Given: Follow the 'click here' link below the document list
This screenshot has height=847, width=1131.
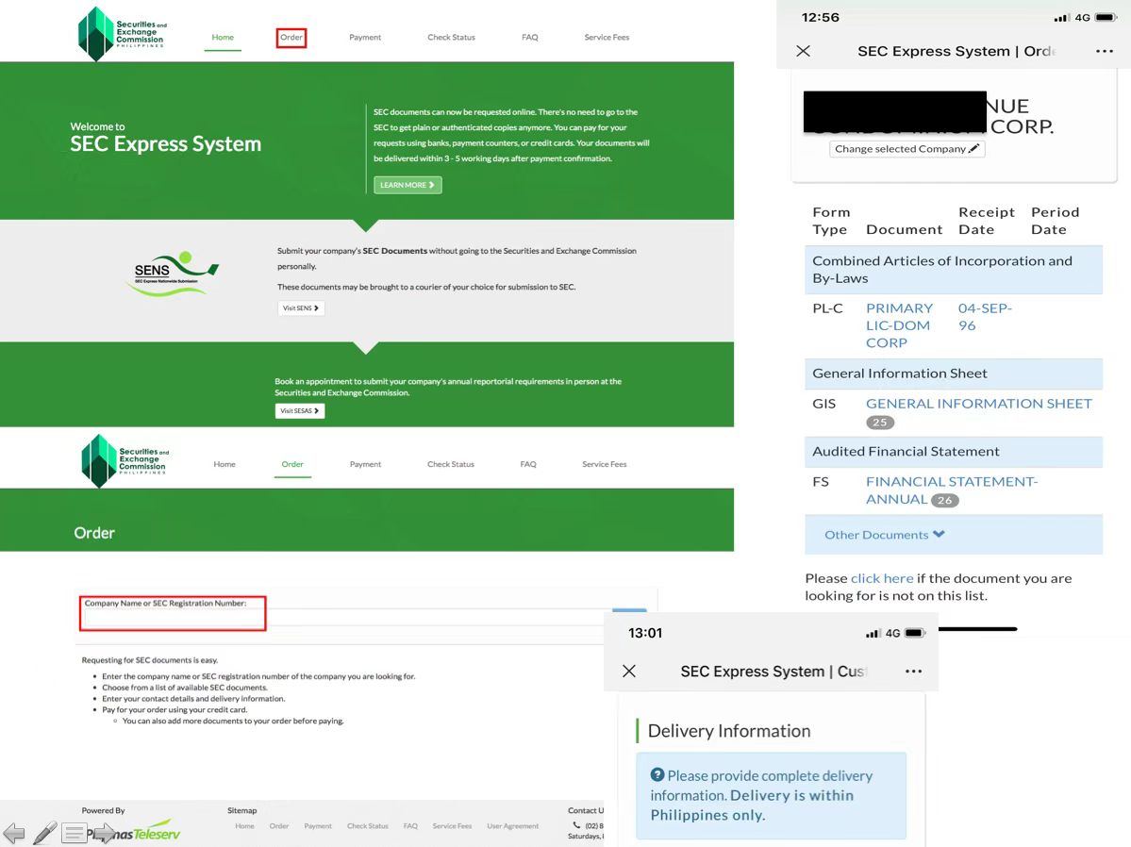Looking at the screenshot, I should [882, 578].
